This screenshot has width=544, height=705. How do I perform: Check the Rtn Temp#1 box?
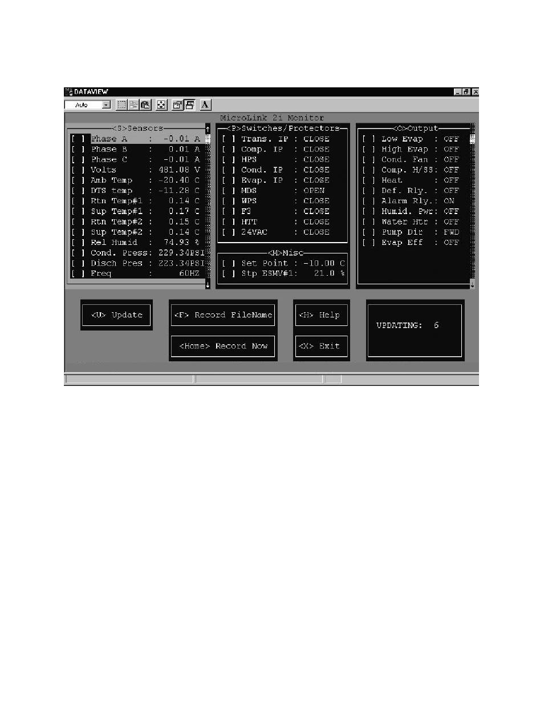79,201
